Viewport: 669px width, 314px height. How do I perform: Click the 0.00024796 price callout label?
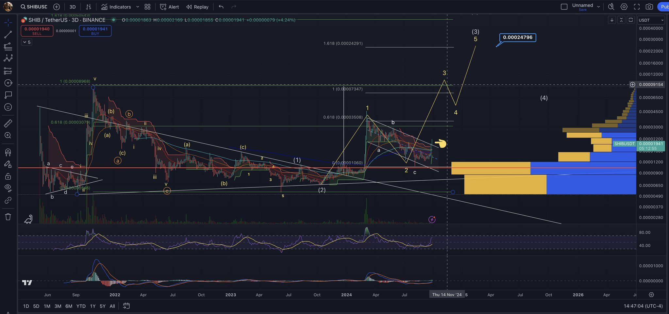click(x=518, y=38)
